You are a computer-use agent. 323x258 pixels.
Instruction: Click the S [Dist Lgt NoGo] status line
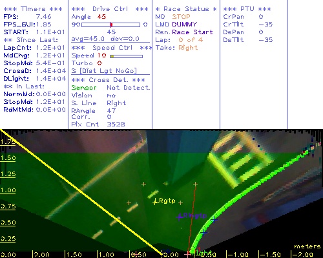(x=104, y=71)
